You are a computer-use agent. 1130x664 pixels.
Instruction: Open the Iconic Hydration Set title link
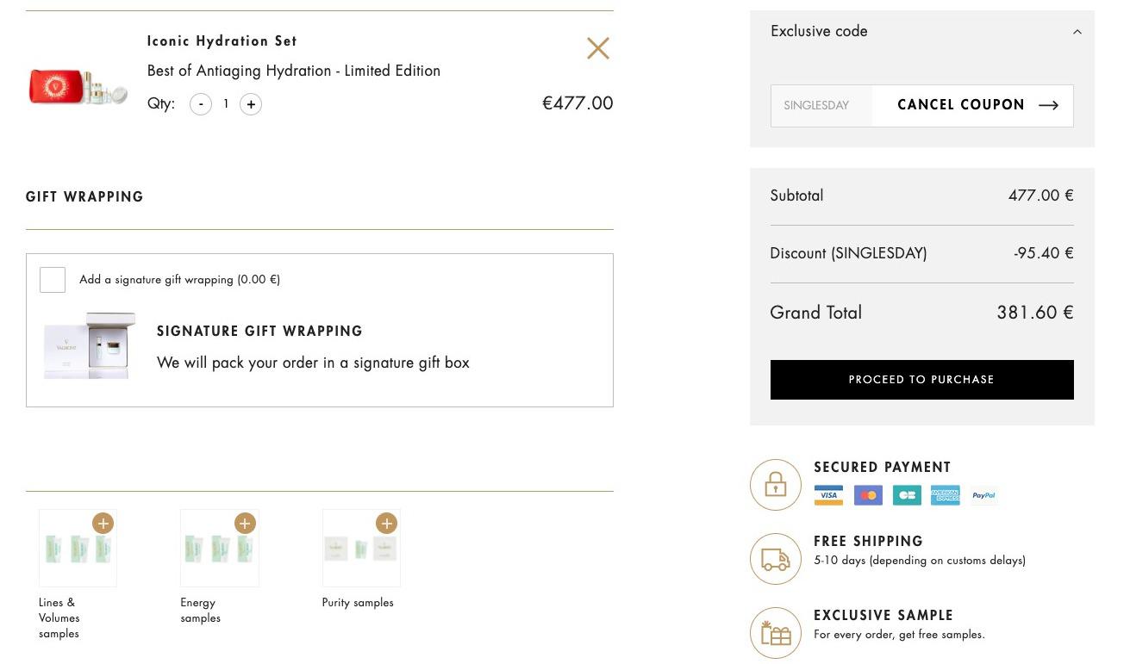coord(222,41)
